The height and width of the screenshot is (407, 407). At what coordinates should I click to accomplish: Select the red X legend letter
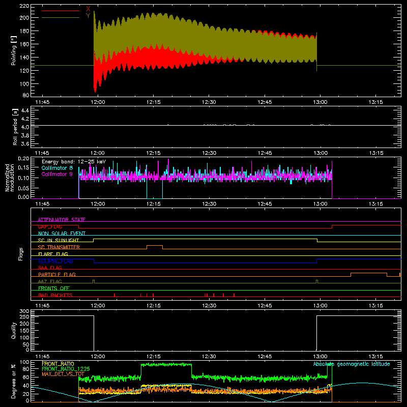(88, 9)
